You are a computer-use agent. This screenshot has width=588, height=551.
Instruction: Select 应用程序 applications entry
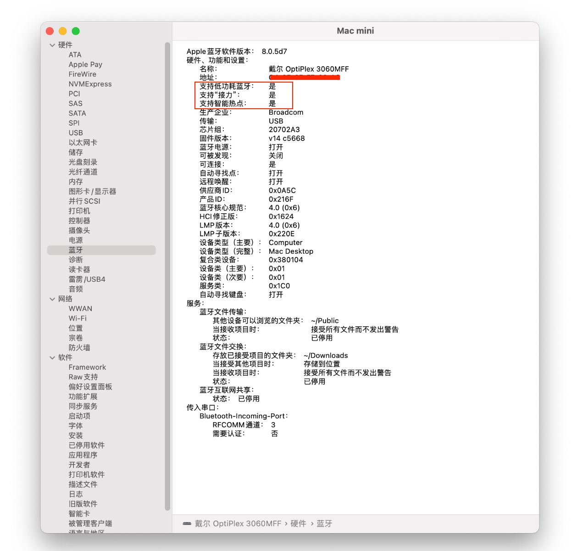[83, 455]
